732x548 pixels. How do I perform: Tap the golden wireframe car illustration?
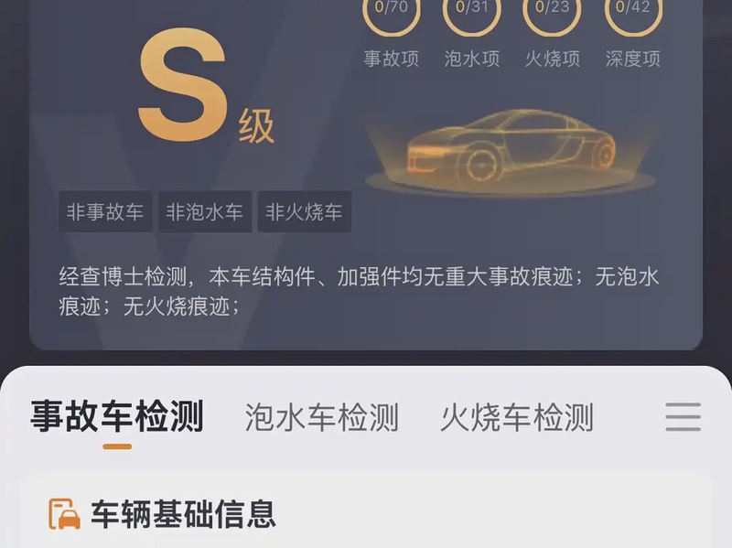[x=511, y=150]
